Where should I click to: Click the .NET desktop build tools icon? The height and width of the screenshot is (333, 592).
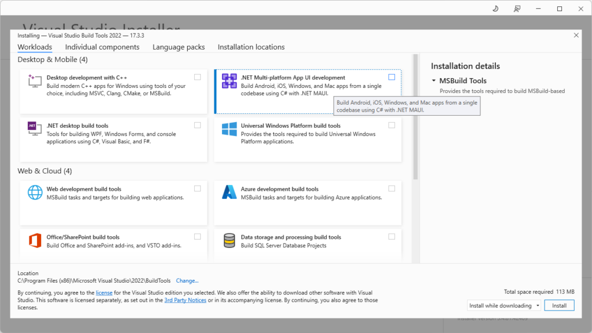point(35,129)
